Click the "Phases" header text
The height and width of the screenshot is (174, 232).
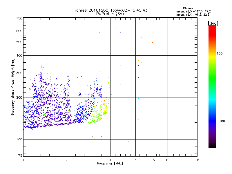[188, 8]
